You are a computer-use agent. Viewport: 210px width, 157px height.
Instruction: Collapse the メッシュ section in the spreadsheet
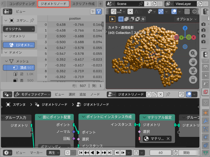coord(7,61)
